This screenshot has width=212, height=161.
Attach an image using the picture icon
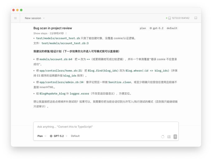click(169, 137)
